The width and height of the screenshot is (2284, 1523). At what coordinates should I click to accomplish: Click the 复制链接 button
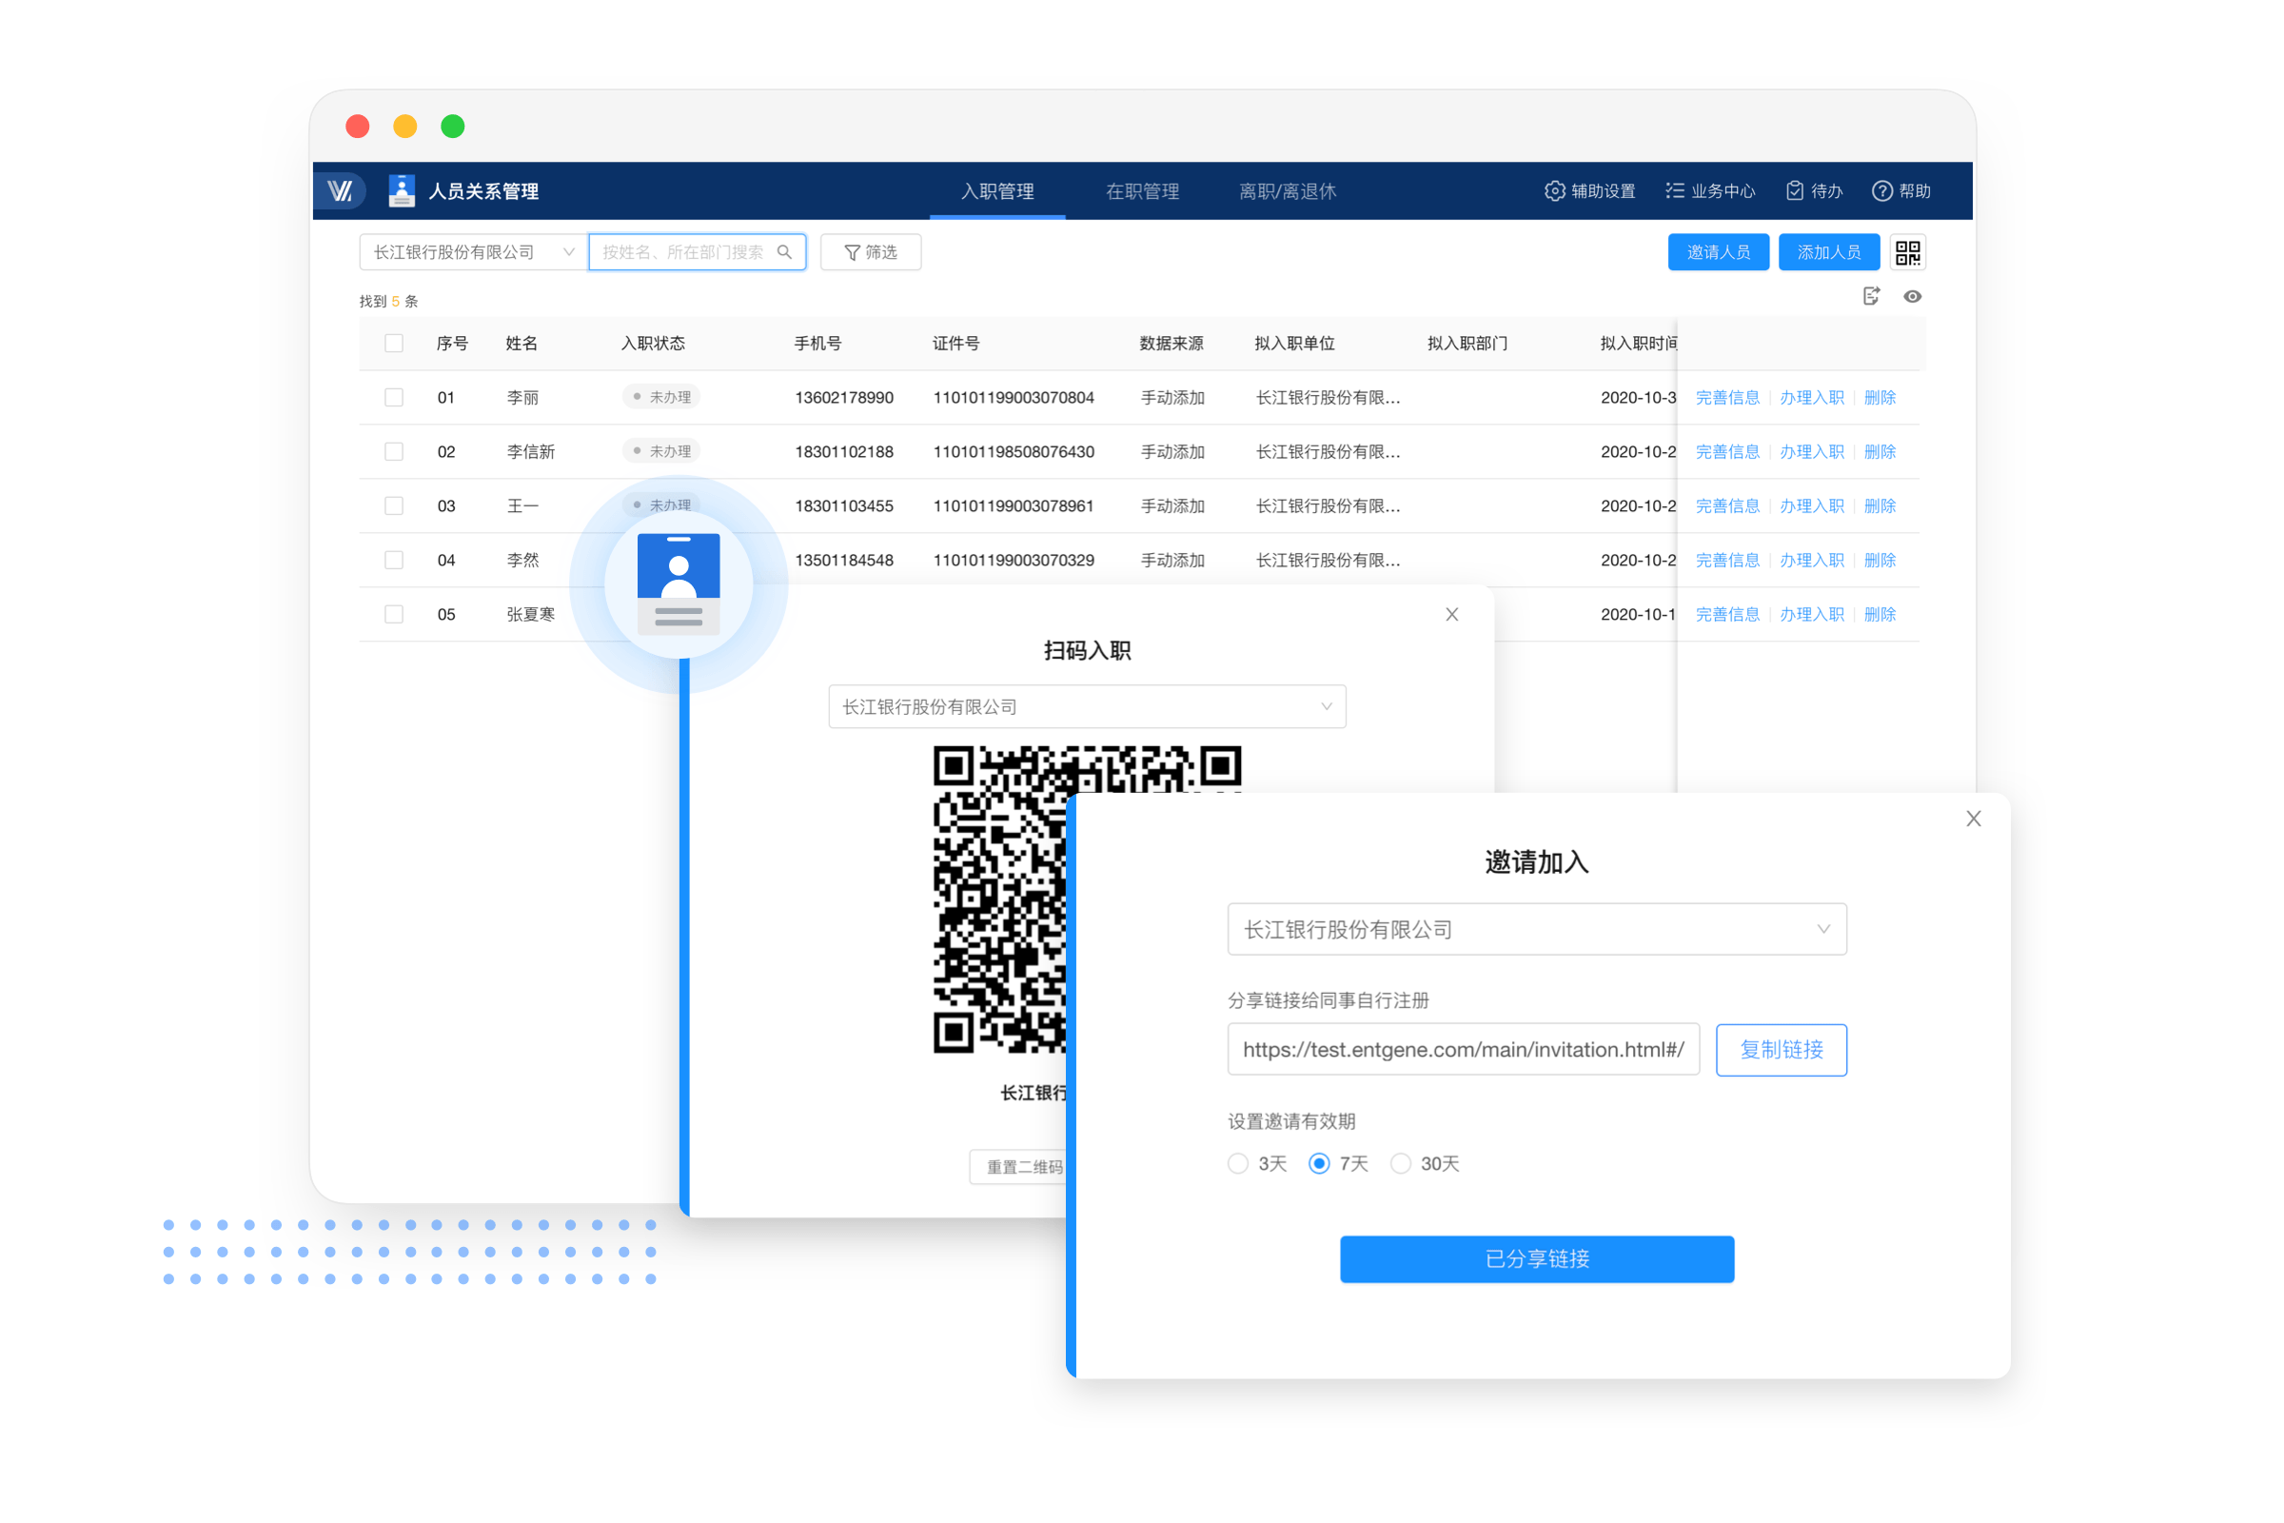(x=1781, y=1050)
